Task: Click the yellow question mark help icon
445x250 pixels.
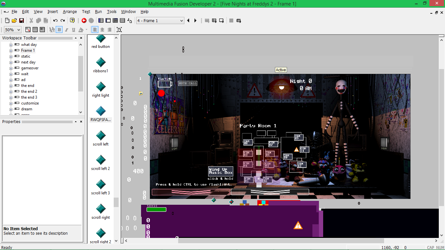Action: click(x=72, y=21)
